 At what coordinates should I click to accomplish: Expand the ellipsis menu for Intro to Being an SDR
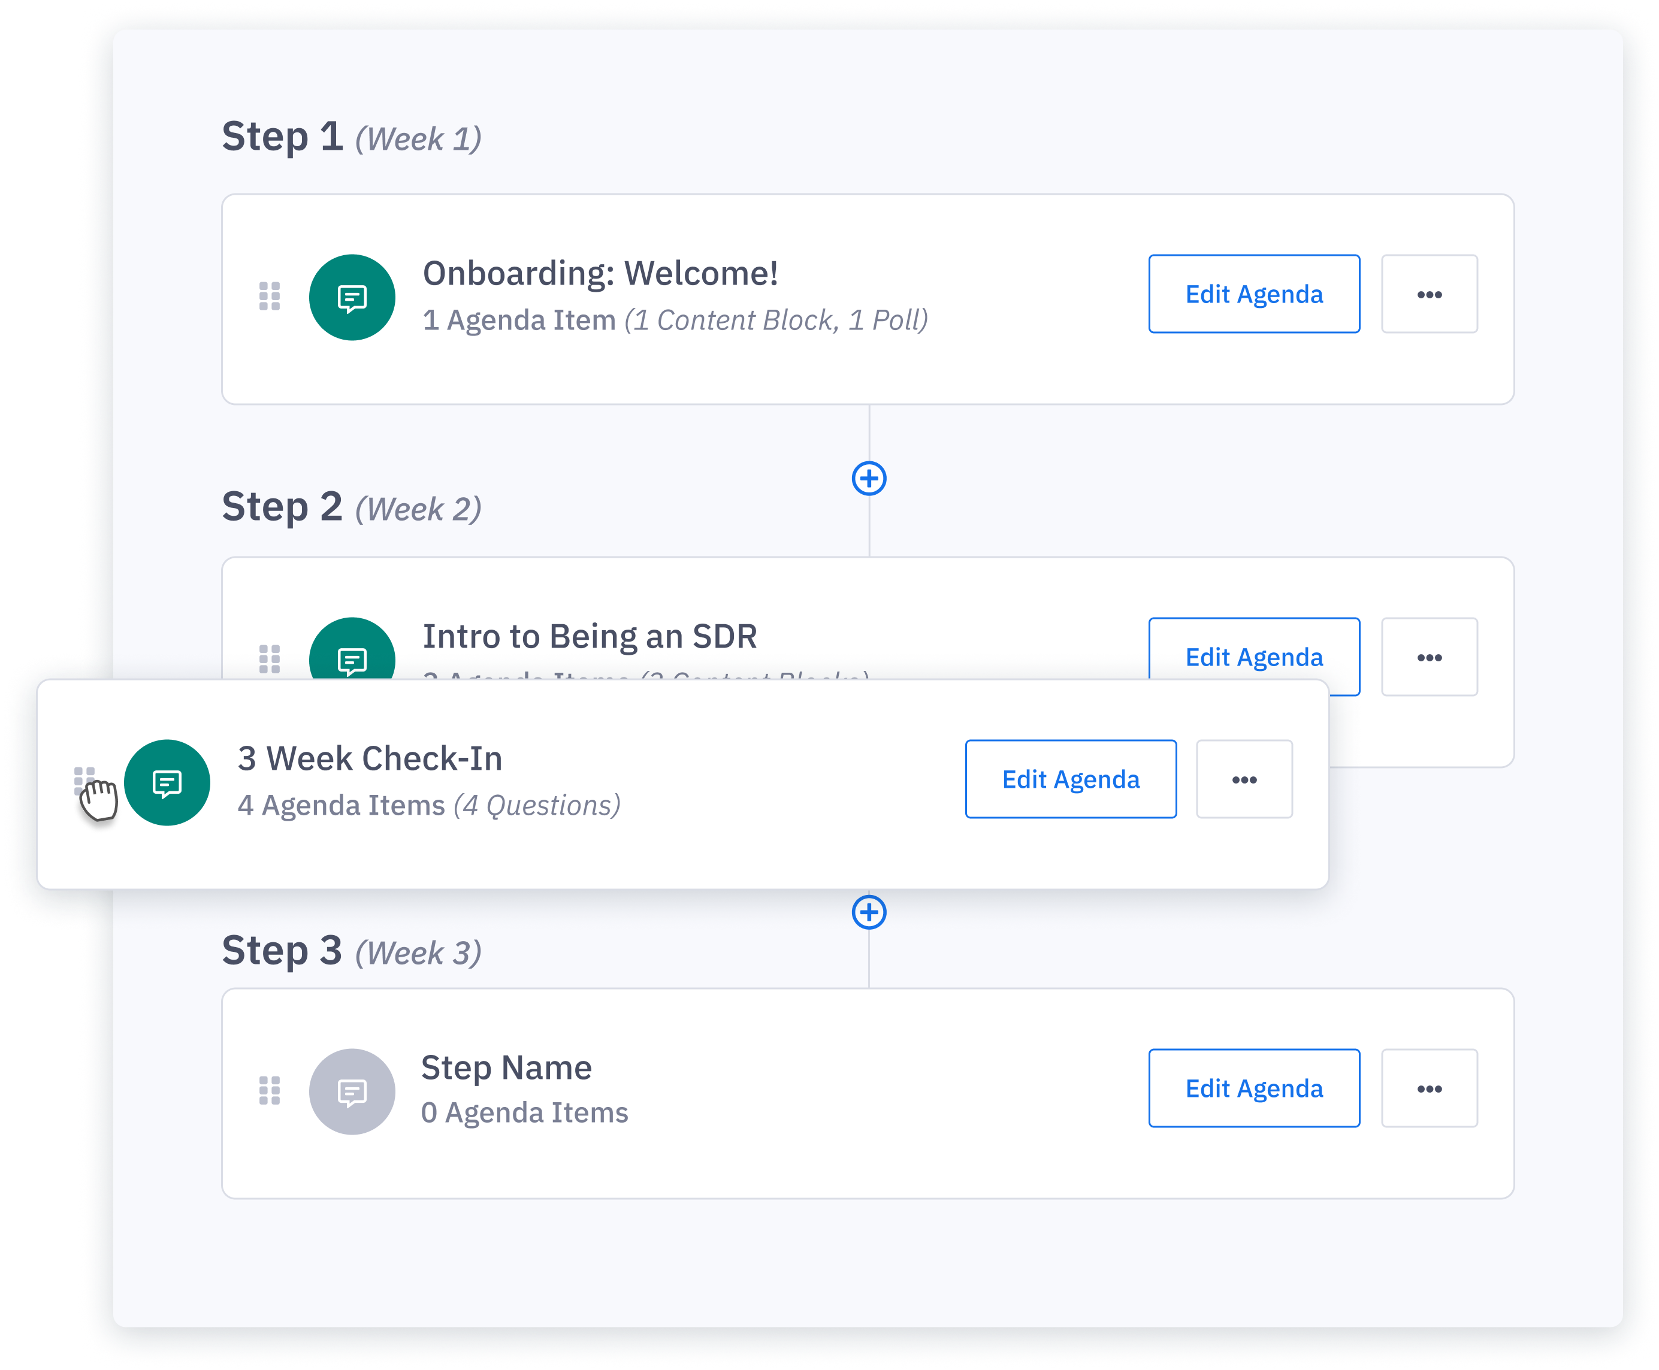[x=1430, y=657]
